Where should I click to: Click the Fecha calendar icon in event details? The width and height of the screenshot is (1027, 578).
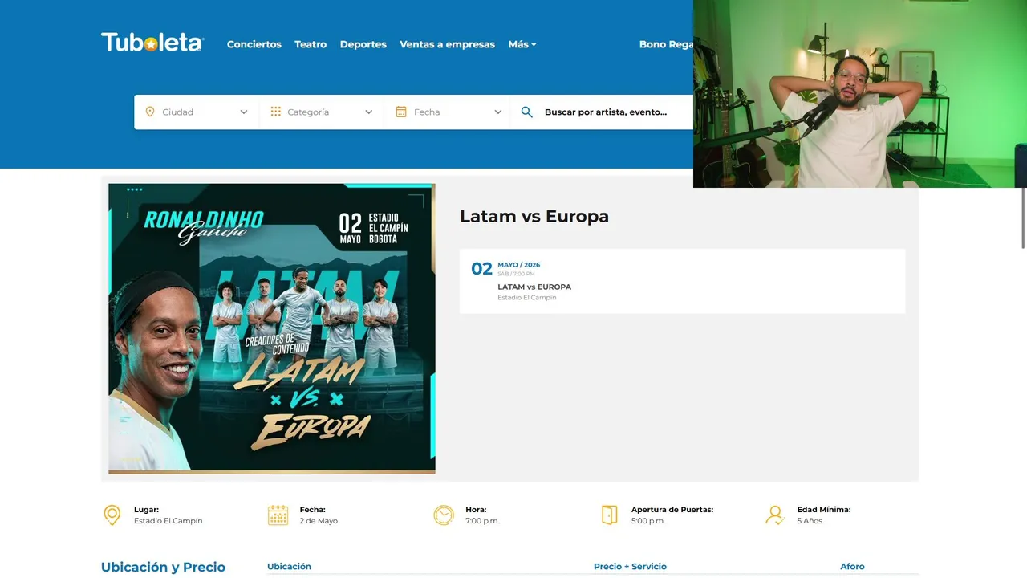point(278,515)
